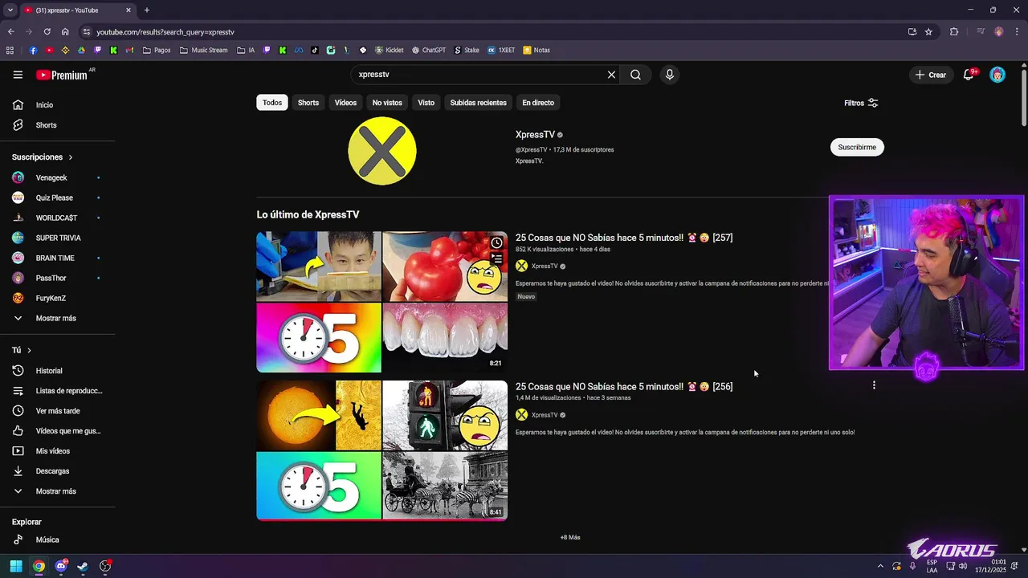
Task: Open the account avatar menu
Action: click(997, 75)
